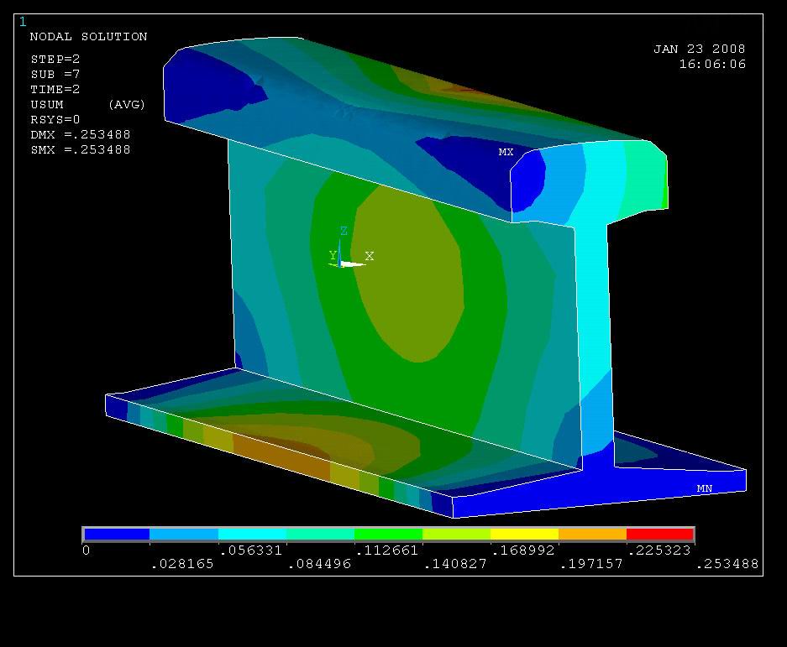
Task: Click the window number 1 label
Action: pyautogui.click(x=23, y=22)
